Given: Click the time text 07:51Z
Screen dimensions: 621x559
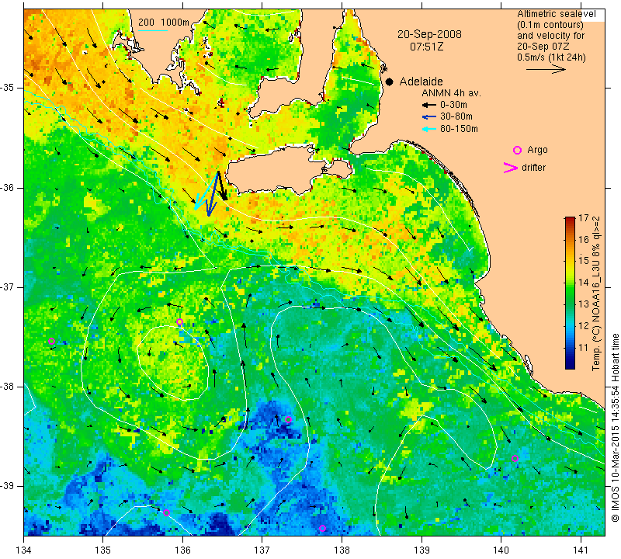Looking at the screenshot, I should point(426,47).
